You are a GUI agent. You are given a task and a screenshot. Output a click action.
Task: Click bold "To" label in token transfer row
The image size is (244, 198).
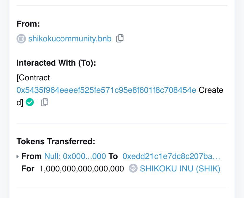[113, 156]
